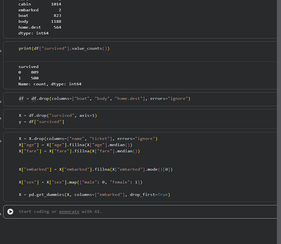Click the 'home.dest 564' output row

point(40,27)
